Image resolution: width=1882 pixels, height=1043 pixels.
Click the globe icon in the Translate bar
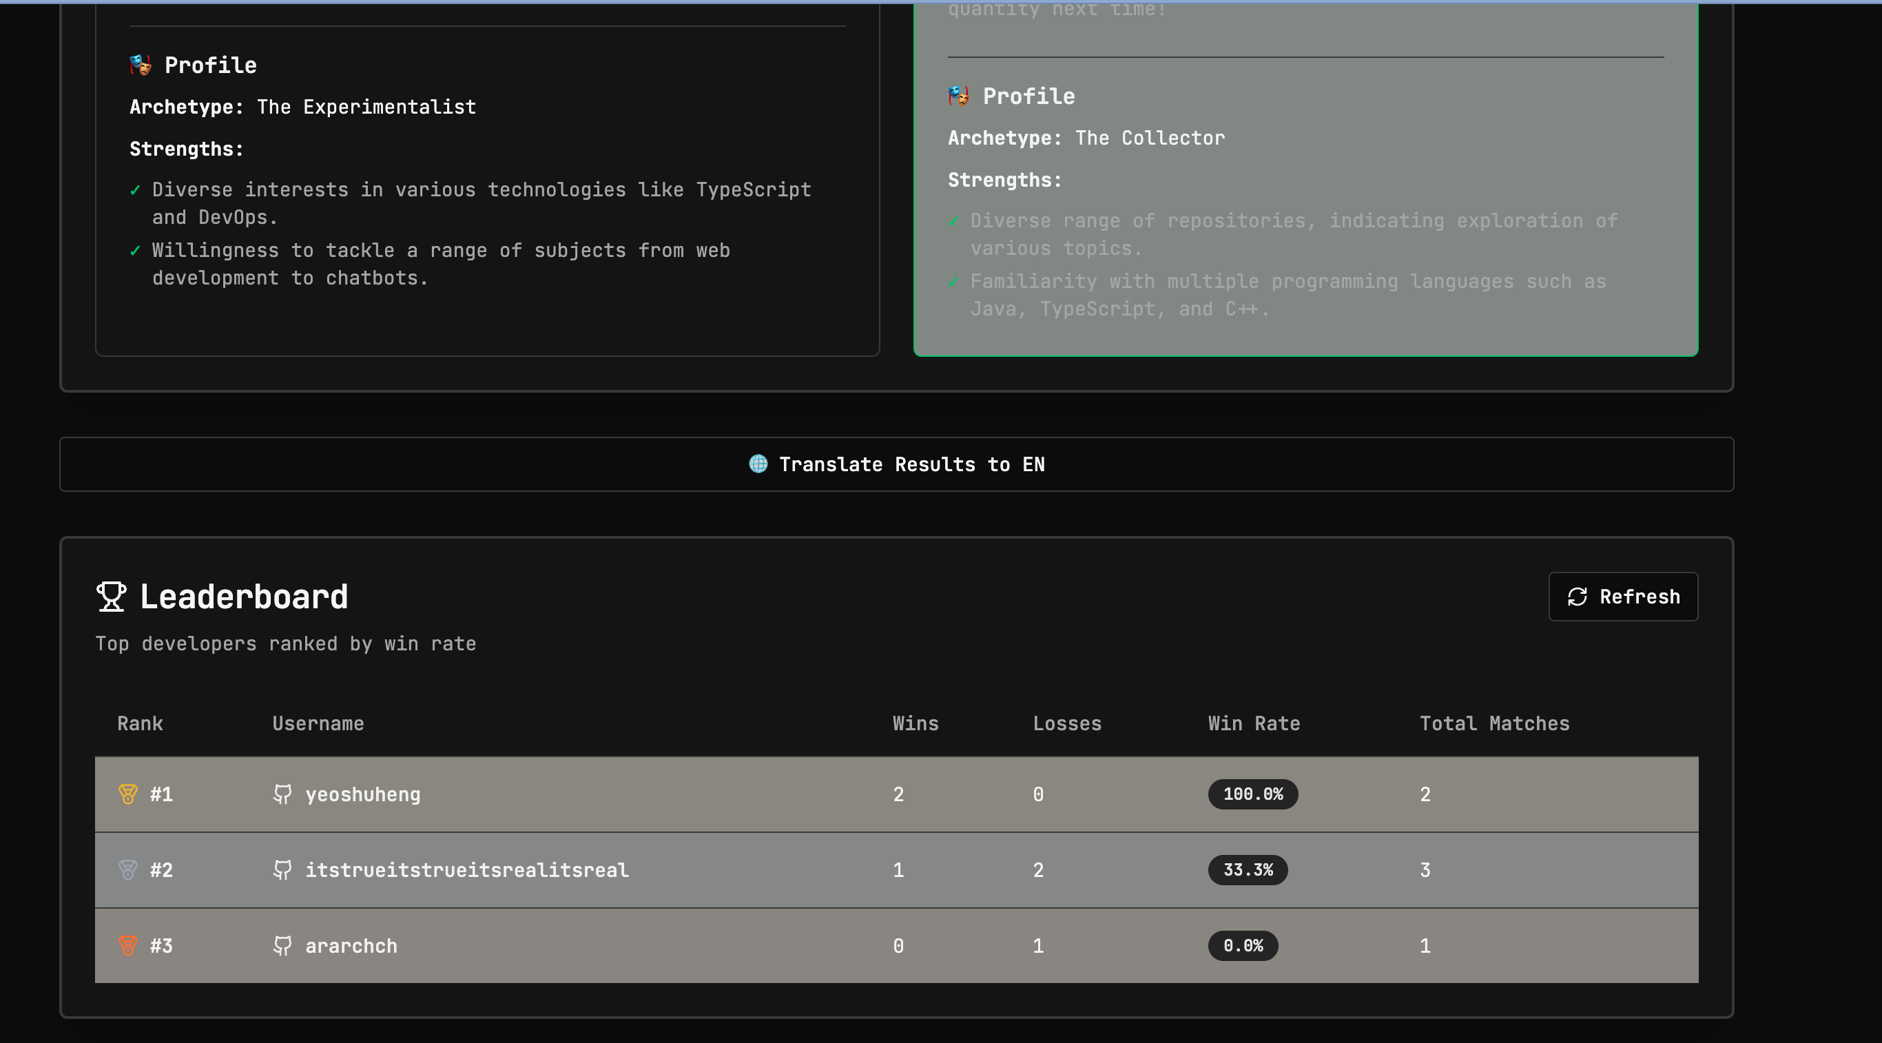(758, 464)
